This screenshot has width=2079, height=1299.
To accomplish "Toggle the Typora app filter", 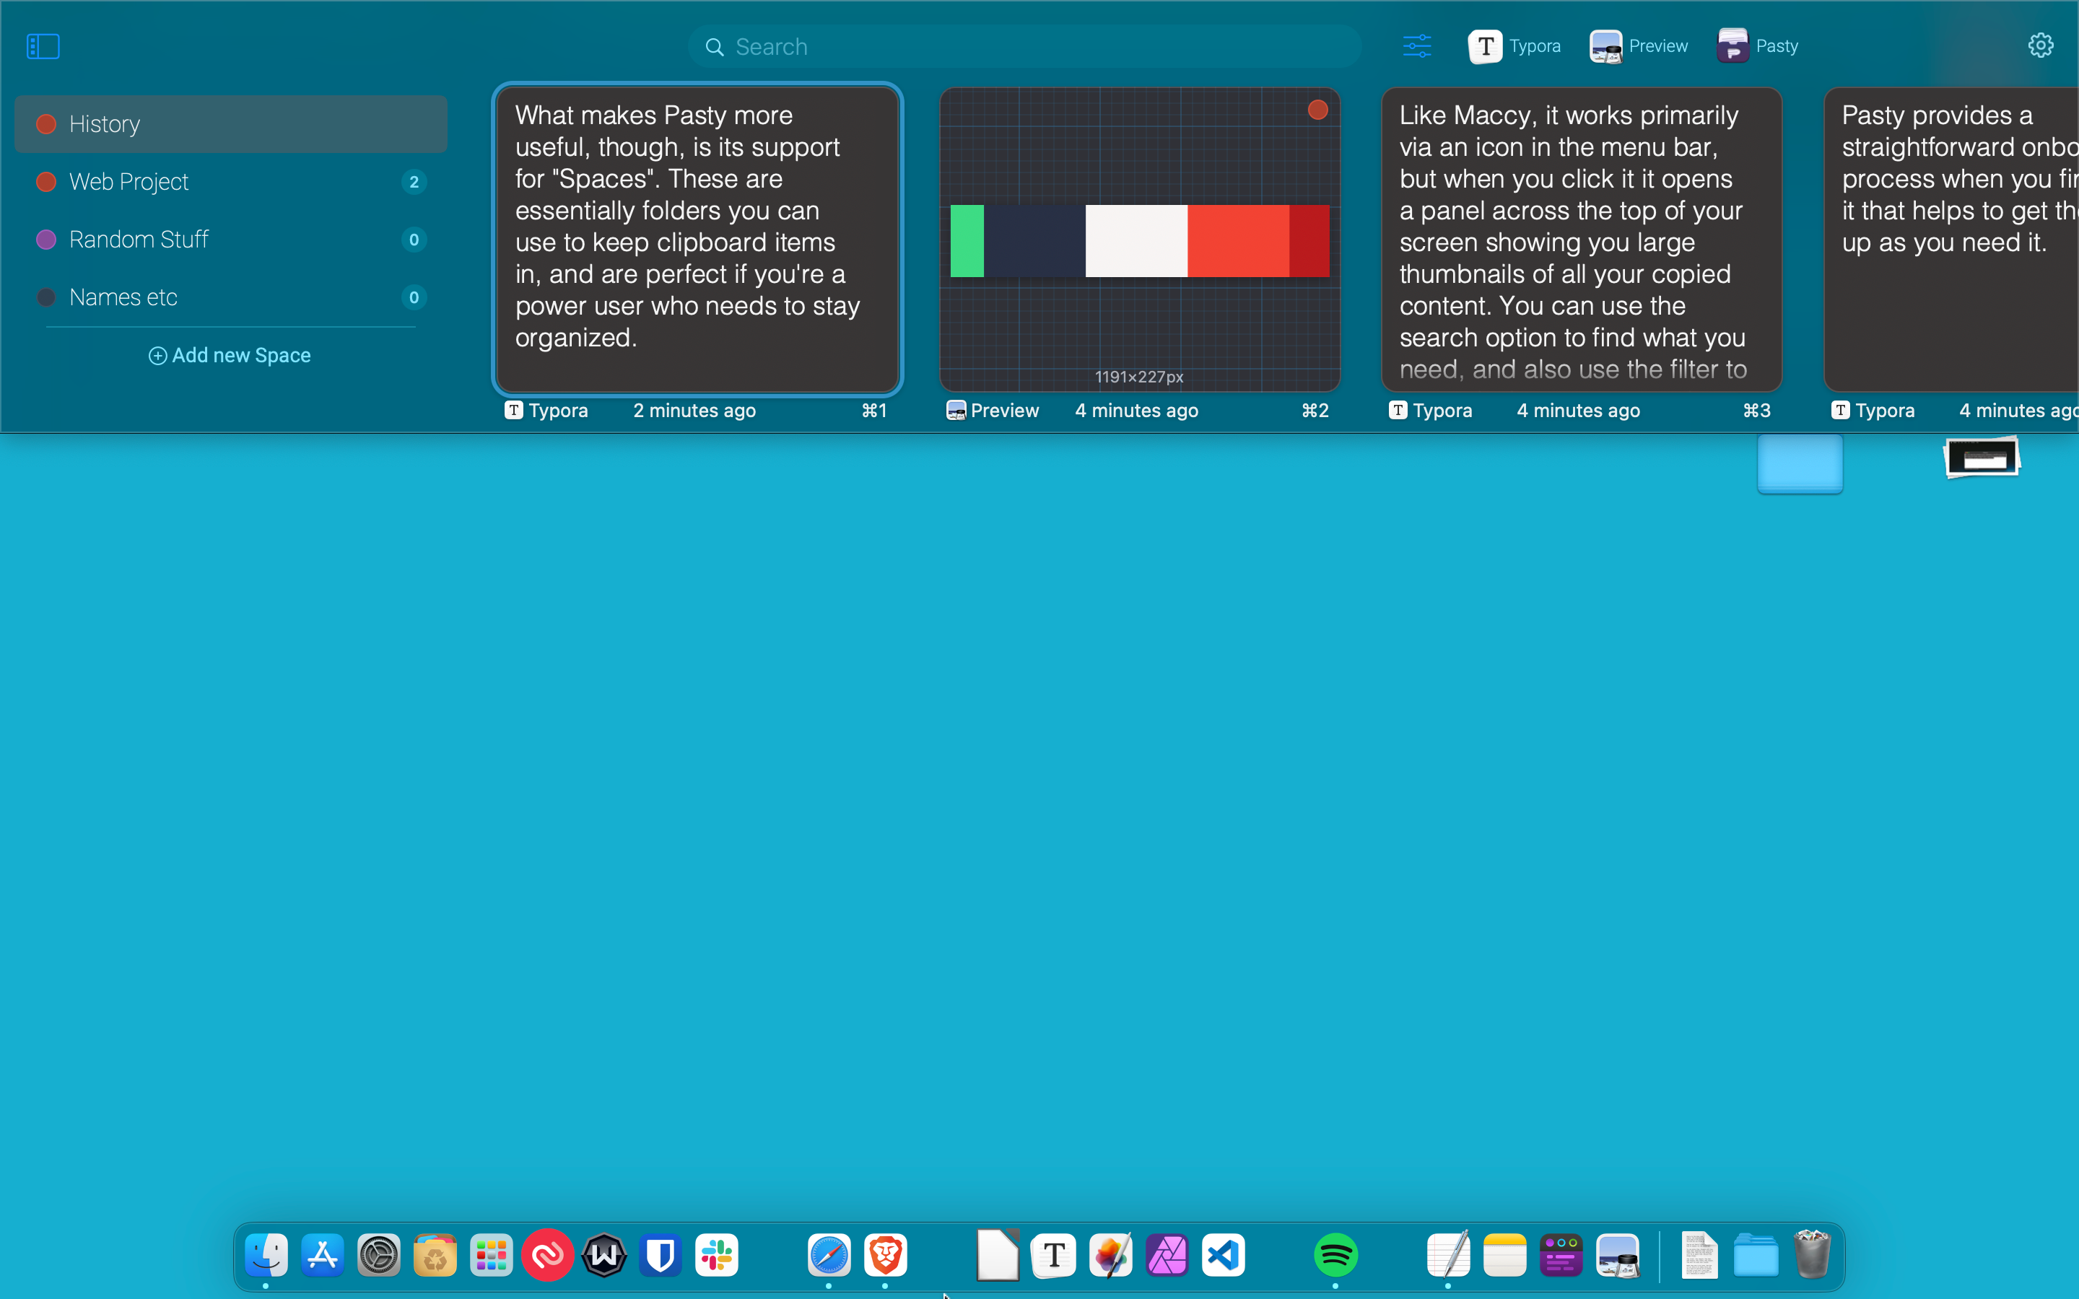I will tap(1514, 45).
